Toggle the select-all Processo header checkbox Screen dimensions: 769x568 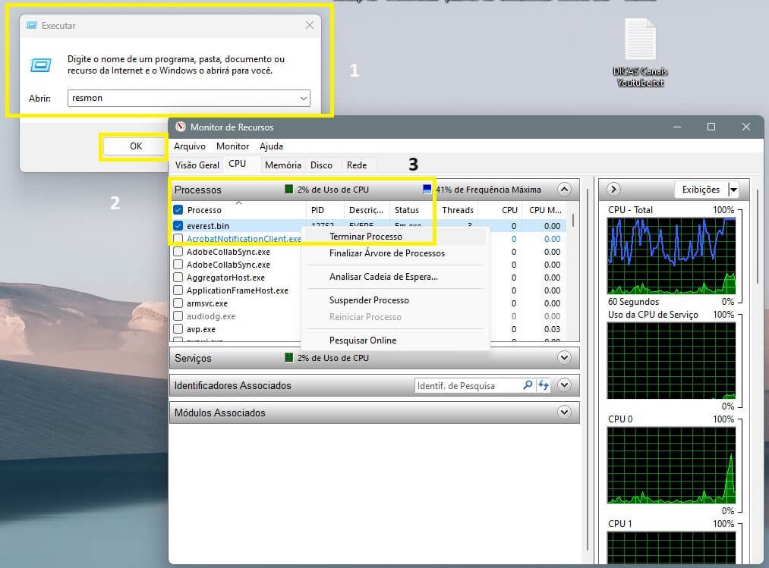[178, 210]
